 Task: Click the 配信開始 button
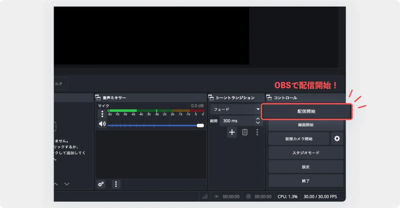click(x=306, y=111)
